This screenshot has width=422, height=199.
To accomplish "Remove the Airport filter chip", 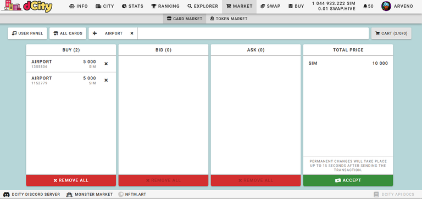I will 132,33.
